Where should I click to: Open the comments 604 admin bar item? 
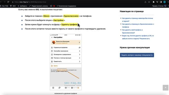point(13,6)
